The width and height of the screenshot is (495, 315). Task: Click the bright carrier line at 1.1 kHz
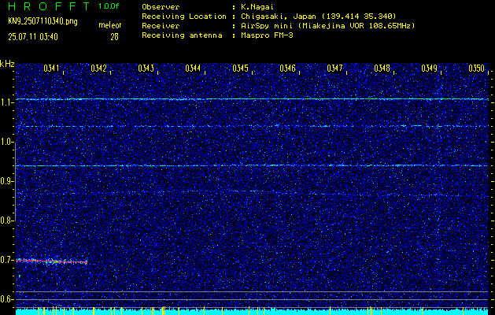click(x=252, y=99)
